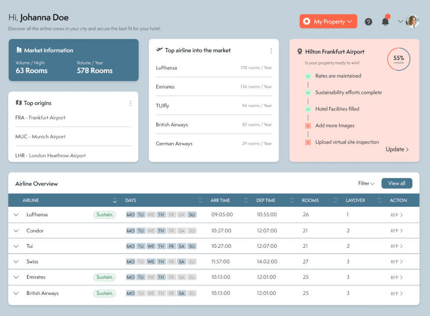The image size is (430, 316).
Task: Click the Update link
Action: click(x=397, y=149)
